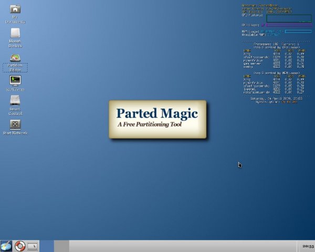This screenshot has width=315, height=252.
Task: Click the Saturday date line in system monitor
Action: (276, 99)
